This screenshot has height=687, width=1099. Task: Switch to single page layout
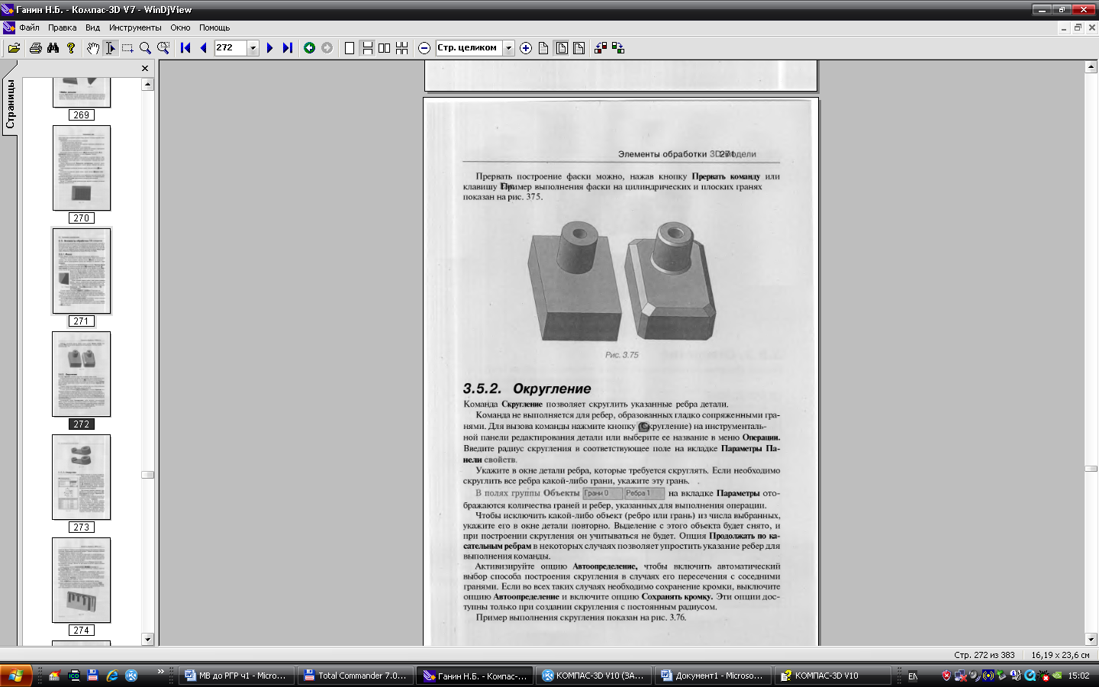click(x=350, y=48)
